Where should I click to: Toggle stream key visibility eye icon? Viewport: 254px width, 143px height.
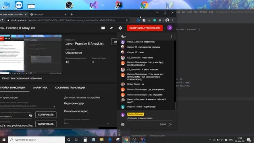click(x=31, y=116)
